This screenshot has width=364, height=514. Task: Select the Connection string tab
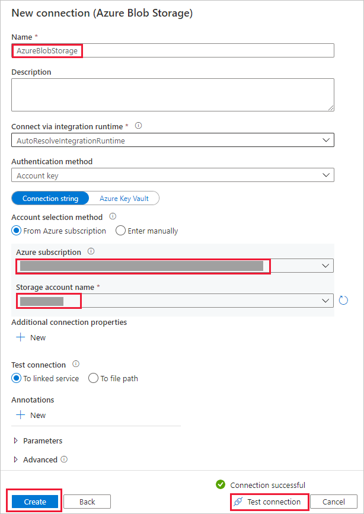50,198
